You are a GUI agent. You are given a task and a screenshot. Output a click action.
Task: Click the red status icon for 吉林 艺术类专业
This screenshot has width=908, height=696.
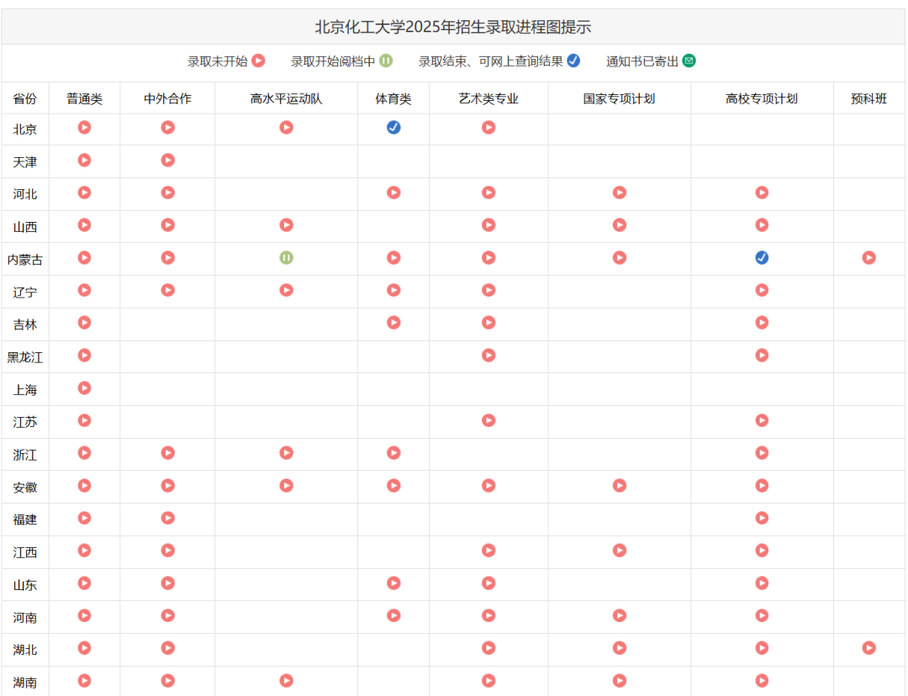[488, 323]
